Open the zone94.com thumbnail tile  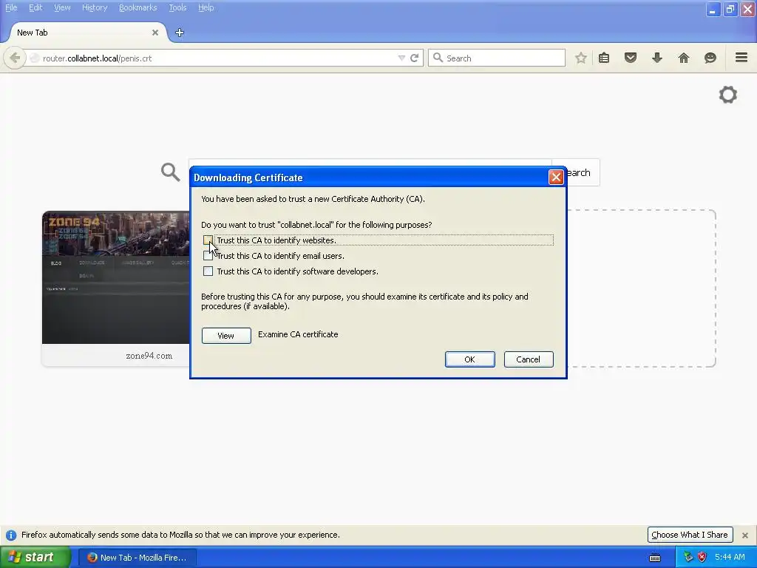tap(116, 277)
